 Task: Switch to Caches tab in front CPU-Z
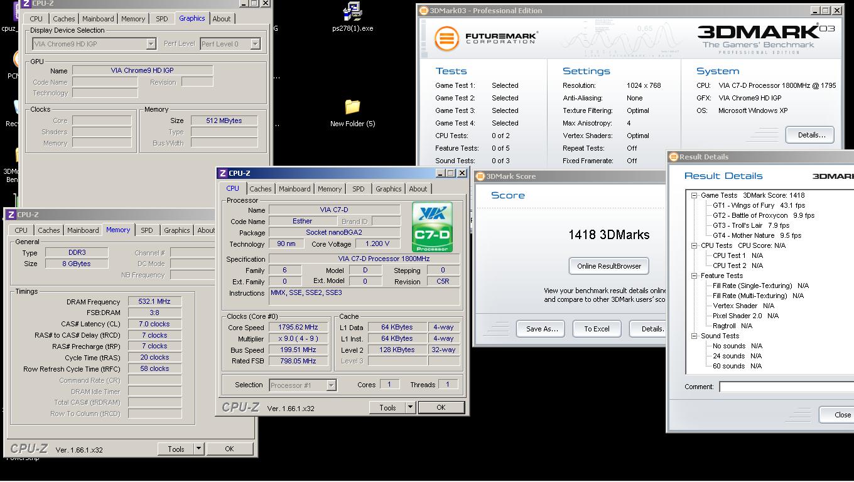260,189
